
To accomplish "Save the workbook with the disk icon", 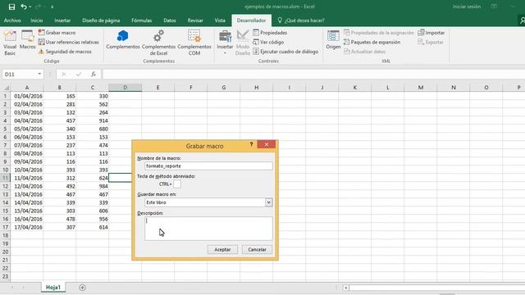I will [x=11, y=7].
